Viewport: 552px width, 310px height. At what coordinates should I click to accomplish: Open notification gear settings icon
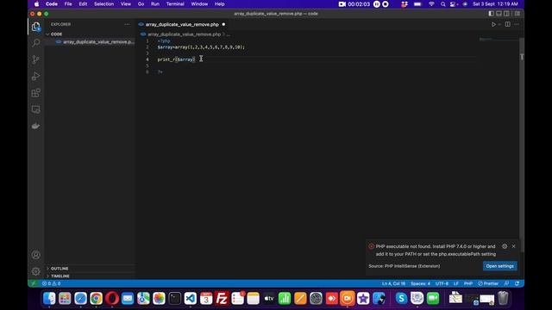tap(505, 246)
